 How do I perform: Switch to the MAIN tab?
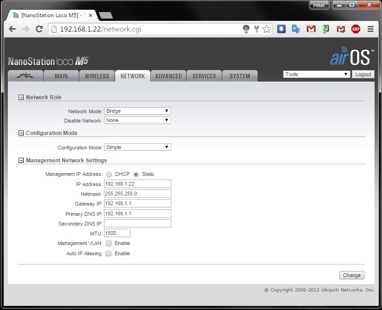tap(61, 76)
